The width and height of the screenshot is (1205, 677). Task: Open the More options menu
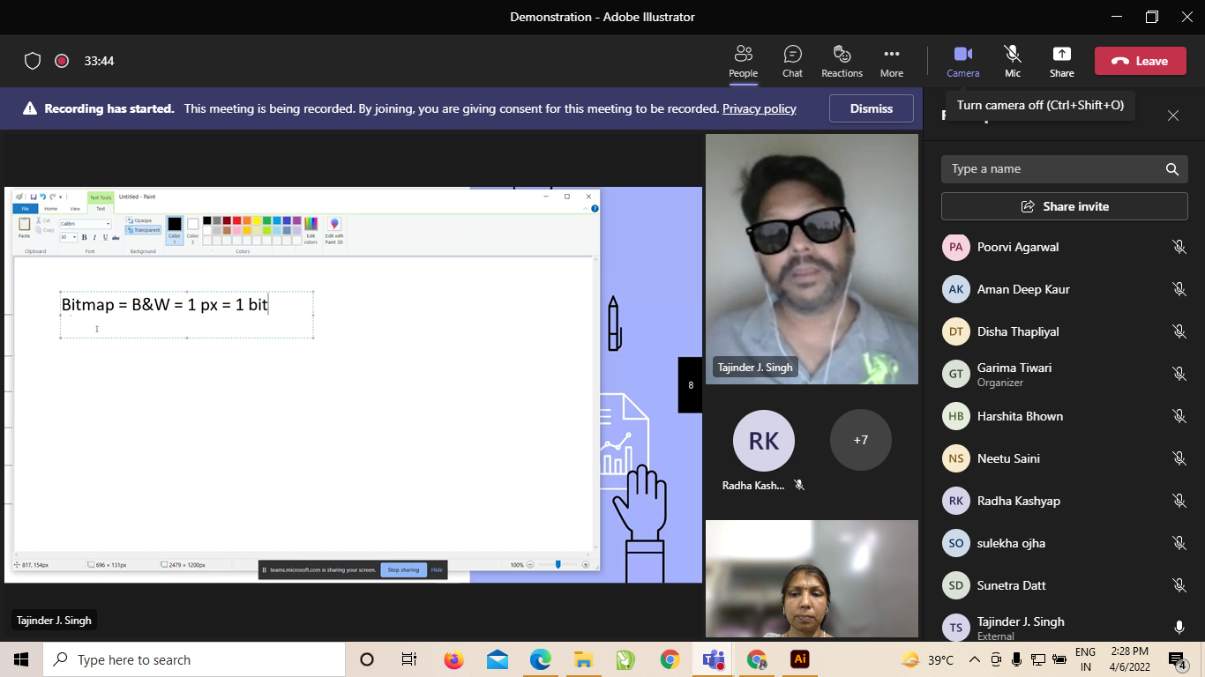pyautogui.click(x=891, y=61)
